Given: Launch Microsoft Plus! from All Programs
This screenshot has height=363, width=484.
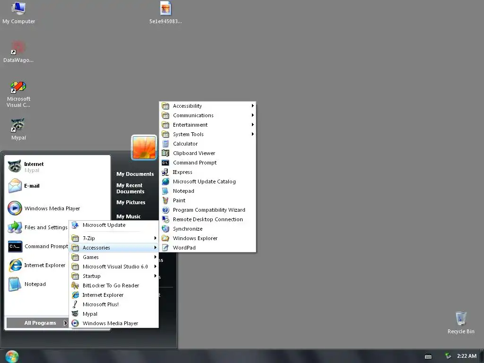Looking at the screenshot, I should pyautogui.click(x=113, y=304).
